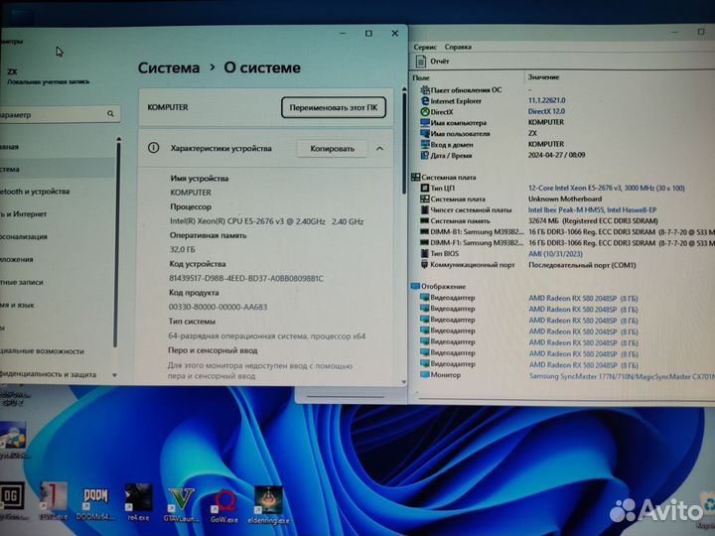The image size is (715, 536).
Task: Open the GoW.exe desktop shortcut
Action: click(x=223, y=506)
